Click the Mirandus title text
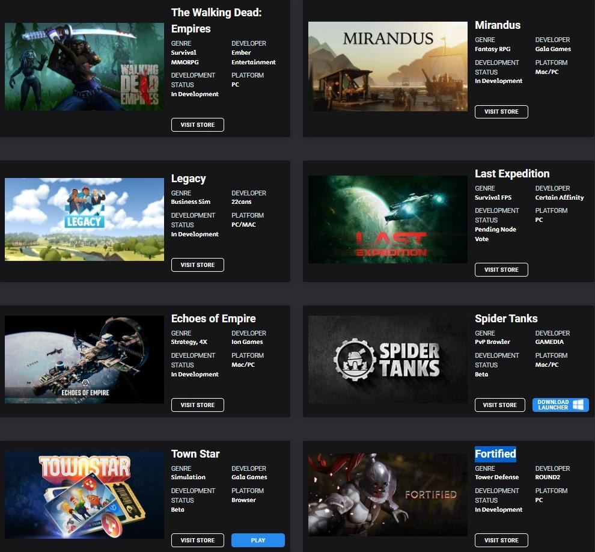The height and width of the screenshot is (552, 595). (498, 25)
